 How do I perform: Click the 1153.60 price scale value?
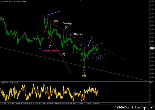152,73
